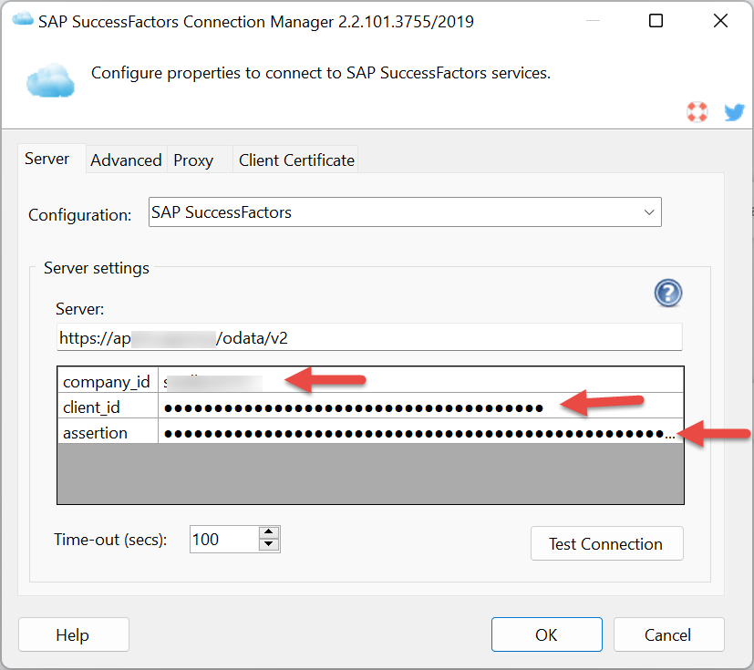The width and height of the screenshot is (754, 670).
Task: Open the Help button
Action: click(74, 634)
